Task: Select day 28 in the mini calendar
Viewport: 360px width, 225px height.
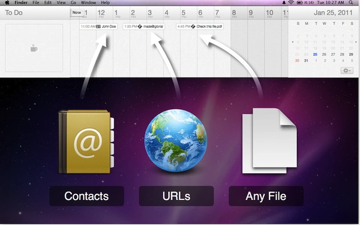Action: coord(342,54)
